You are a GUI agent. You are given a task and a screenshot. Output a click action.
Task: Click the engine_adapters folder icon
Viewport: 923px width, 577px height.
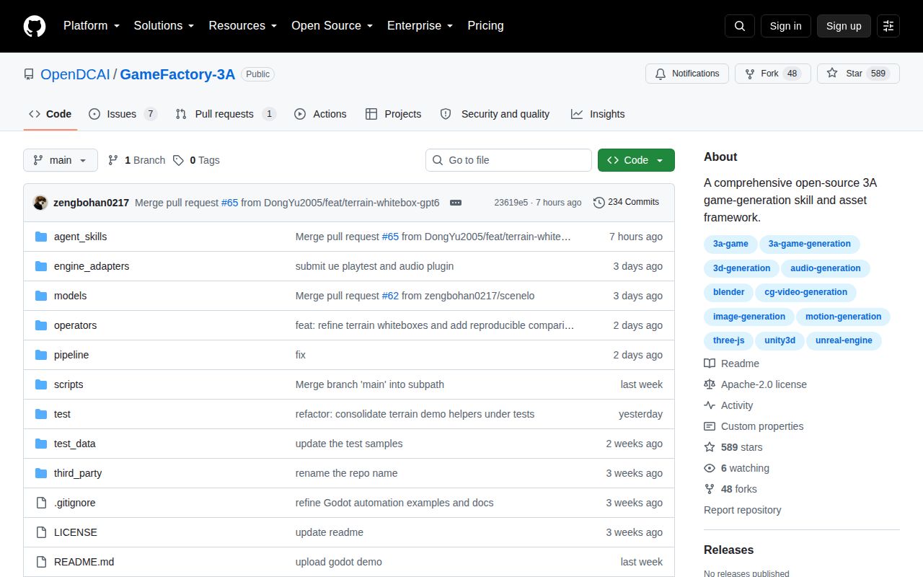click(41, 266)
